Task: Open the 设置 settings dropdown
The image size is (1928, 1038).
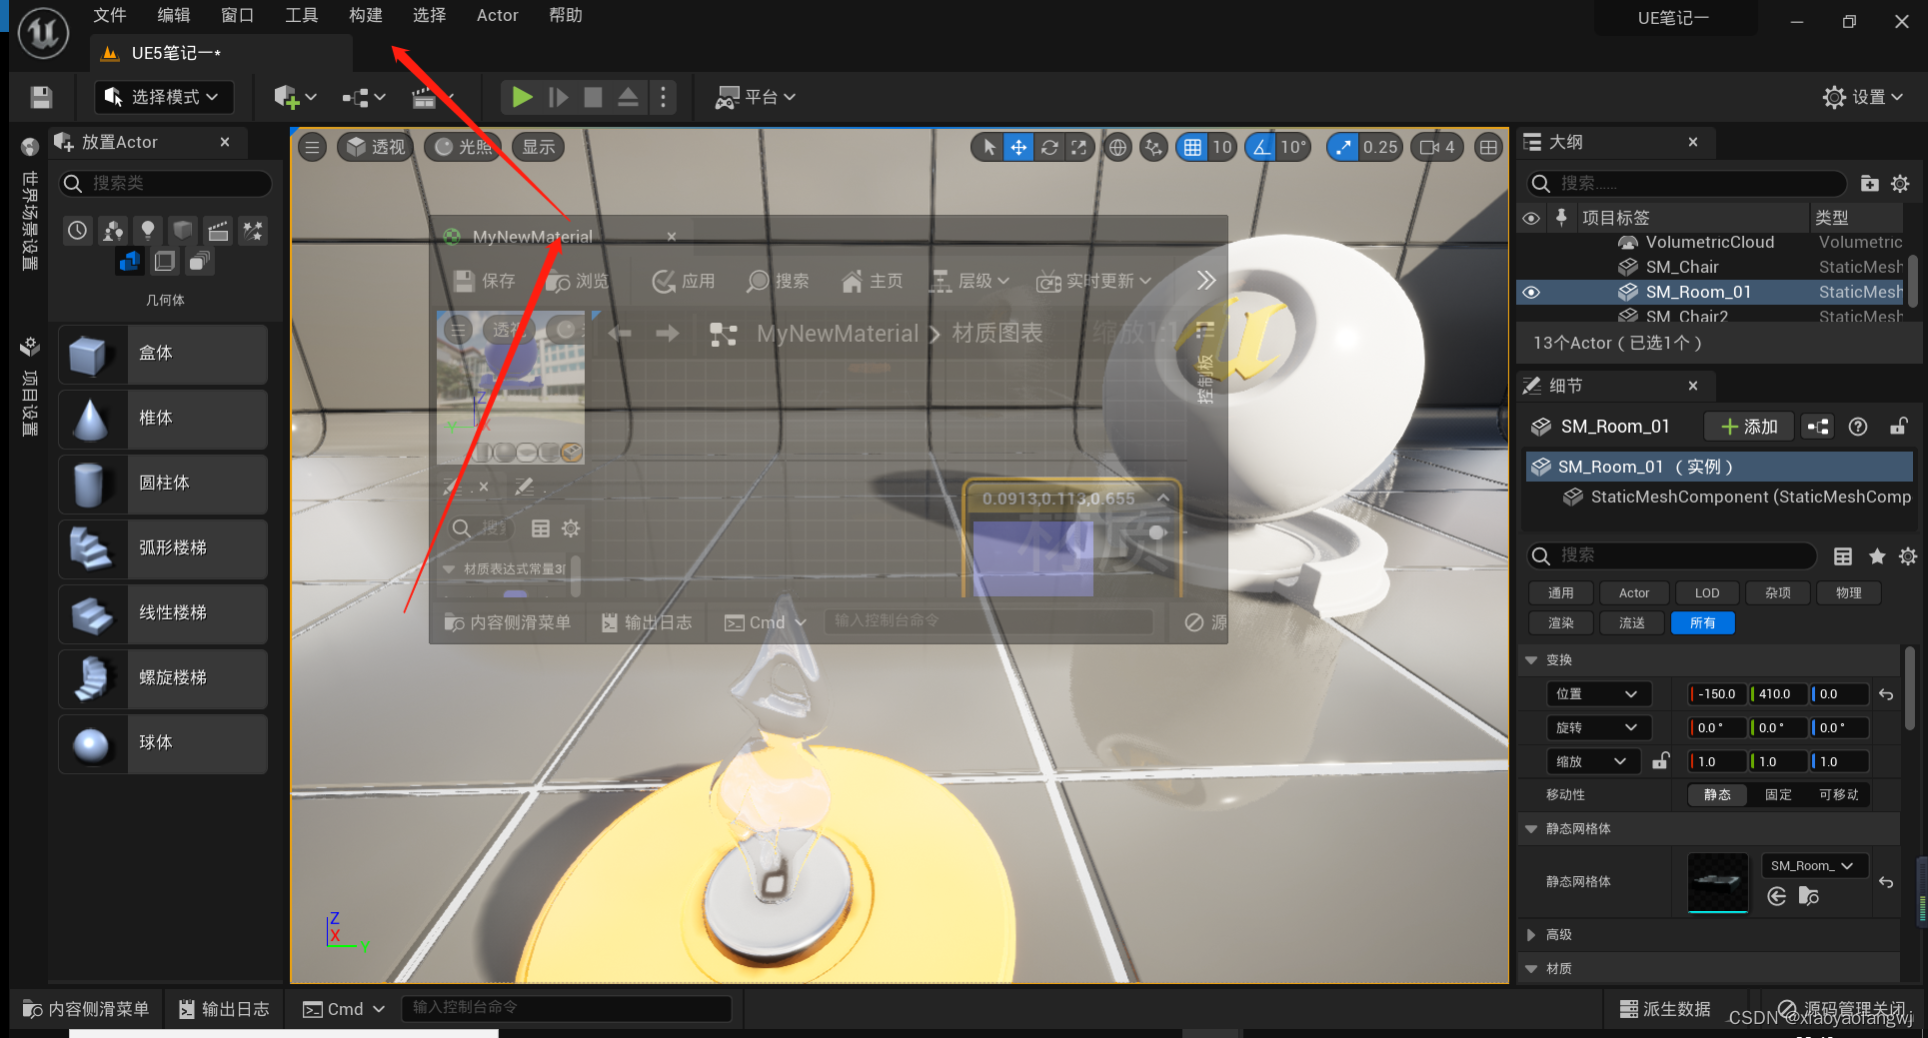Action: coord(1864,97)
